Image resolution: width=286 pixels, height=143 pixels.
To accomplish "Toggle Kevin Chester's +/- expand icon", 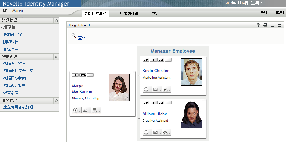I will 168,60.
